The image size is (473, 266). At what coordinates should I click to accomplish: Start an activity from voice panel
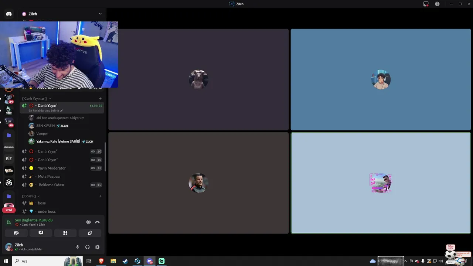pyautogui.click(x=65, y=233)
